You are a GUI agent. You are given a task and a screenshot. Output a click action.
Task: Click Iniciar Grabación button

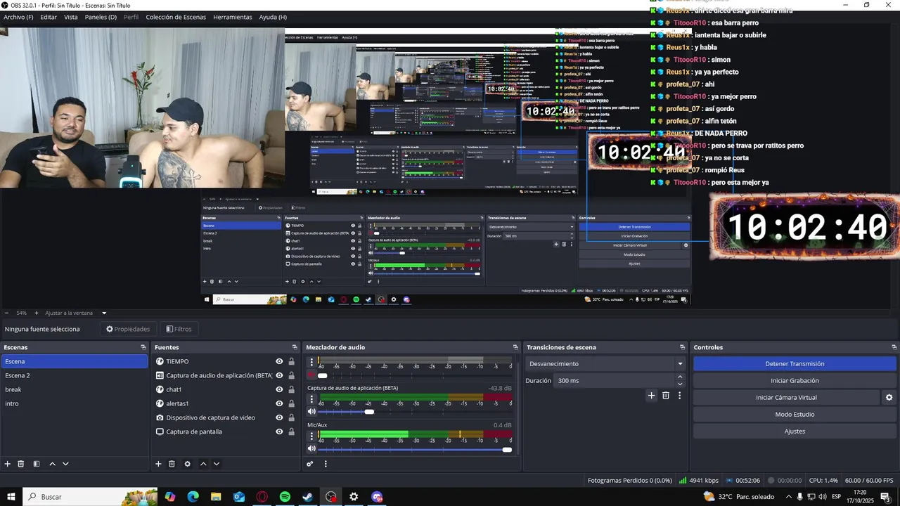pos(795,381)
